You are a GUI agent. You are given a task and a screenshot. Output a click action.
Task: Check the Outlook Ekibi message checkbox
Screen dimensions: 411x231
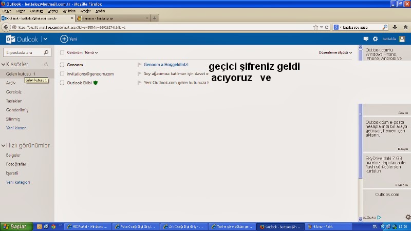(62, 83)
